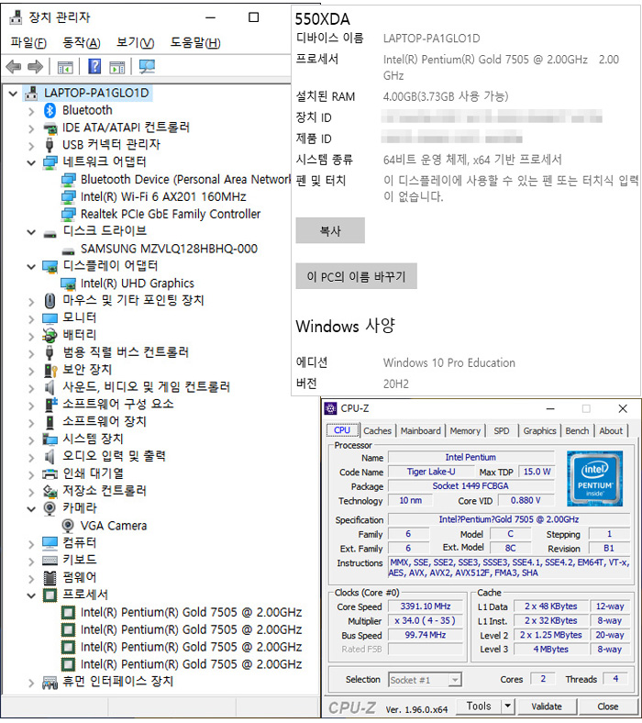The image size is (642, 723).
Task: Click the Specification field in CPU-Z
Action: click(x=509, y=519)
